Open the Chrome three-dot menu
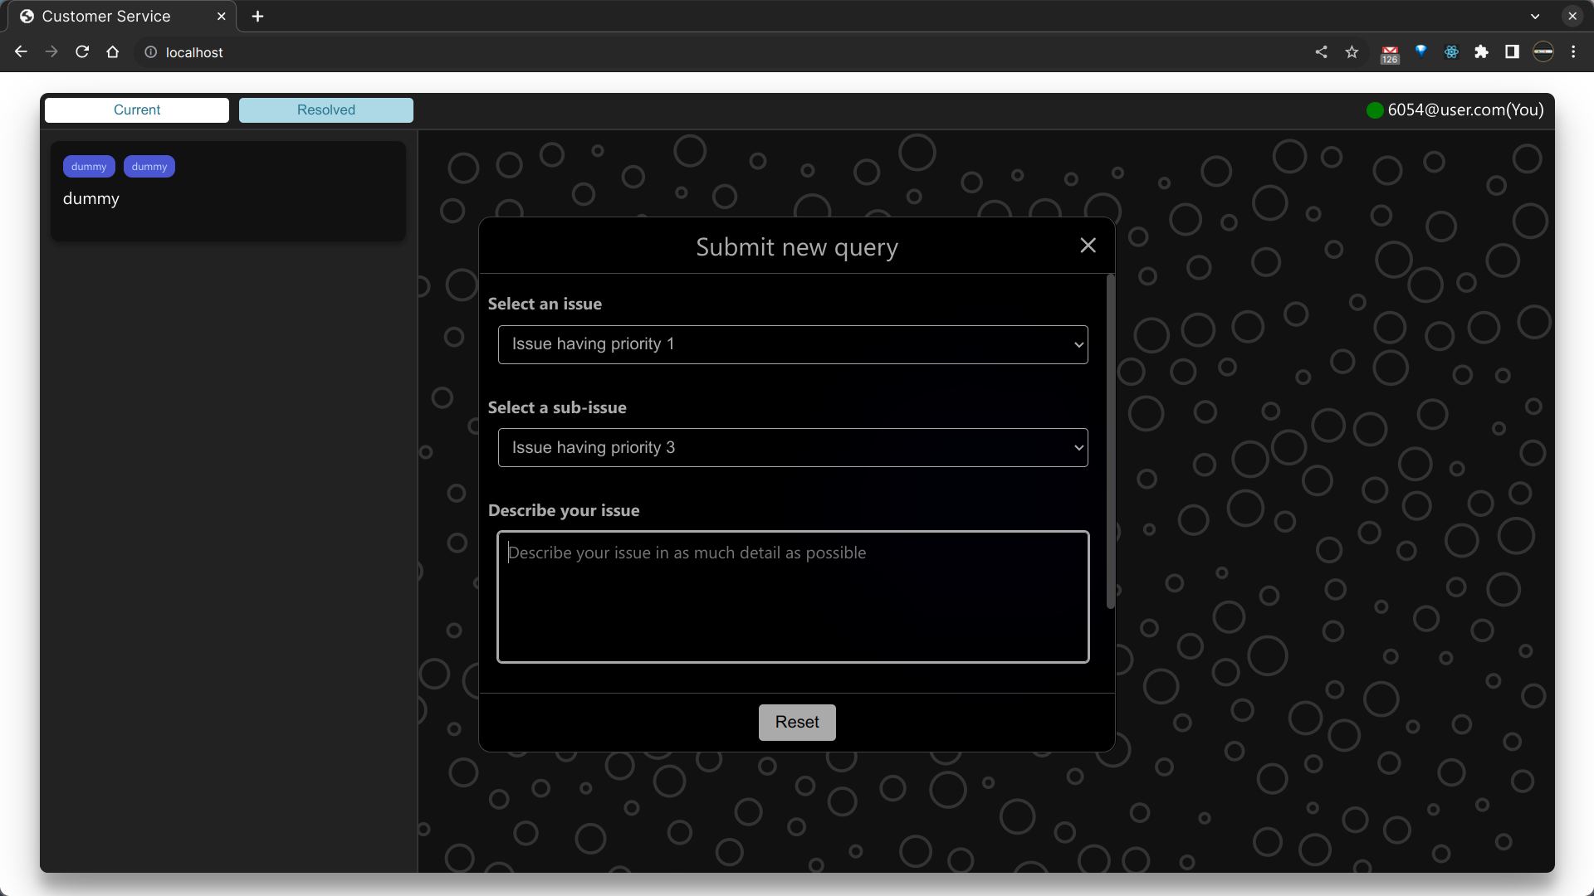Image resolution: width=1594 pixels, height=896 pixels. [x=1573, y=52]
